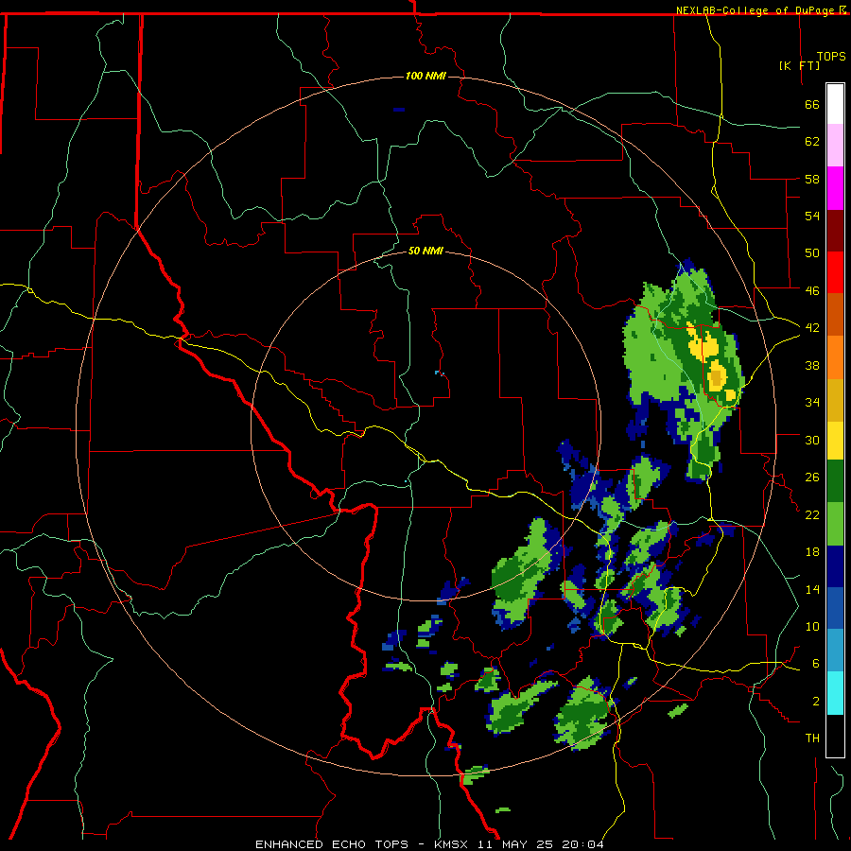Click the medium blue 18 kft legend swatch
851x851 pixels.
(835, 608)
